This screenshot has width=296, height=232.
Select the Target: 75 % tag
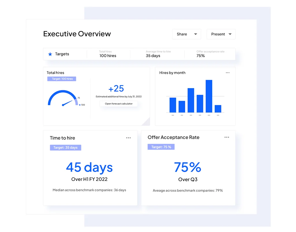click(161, 147)
